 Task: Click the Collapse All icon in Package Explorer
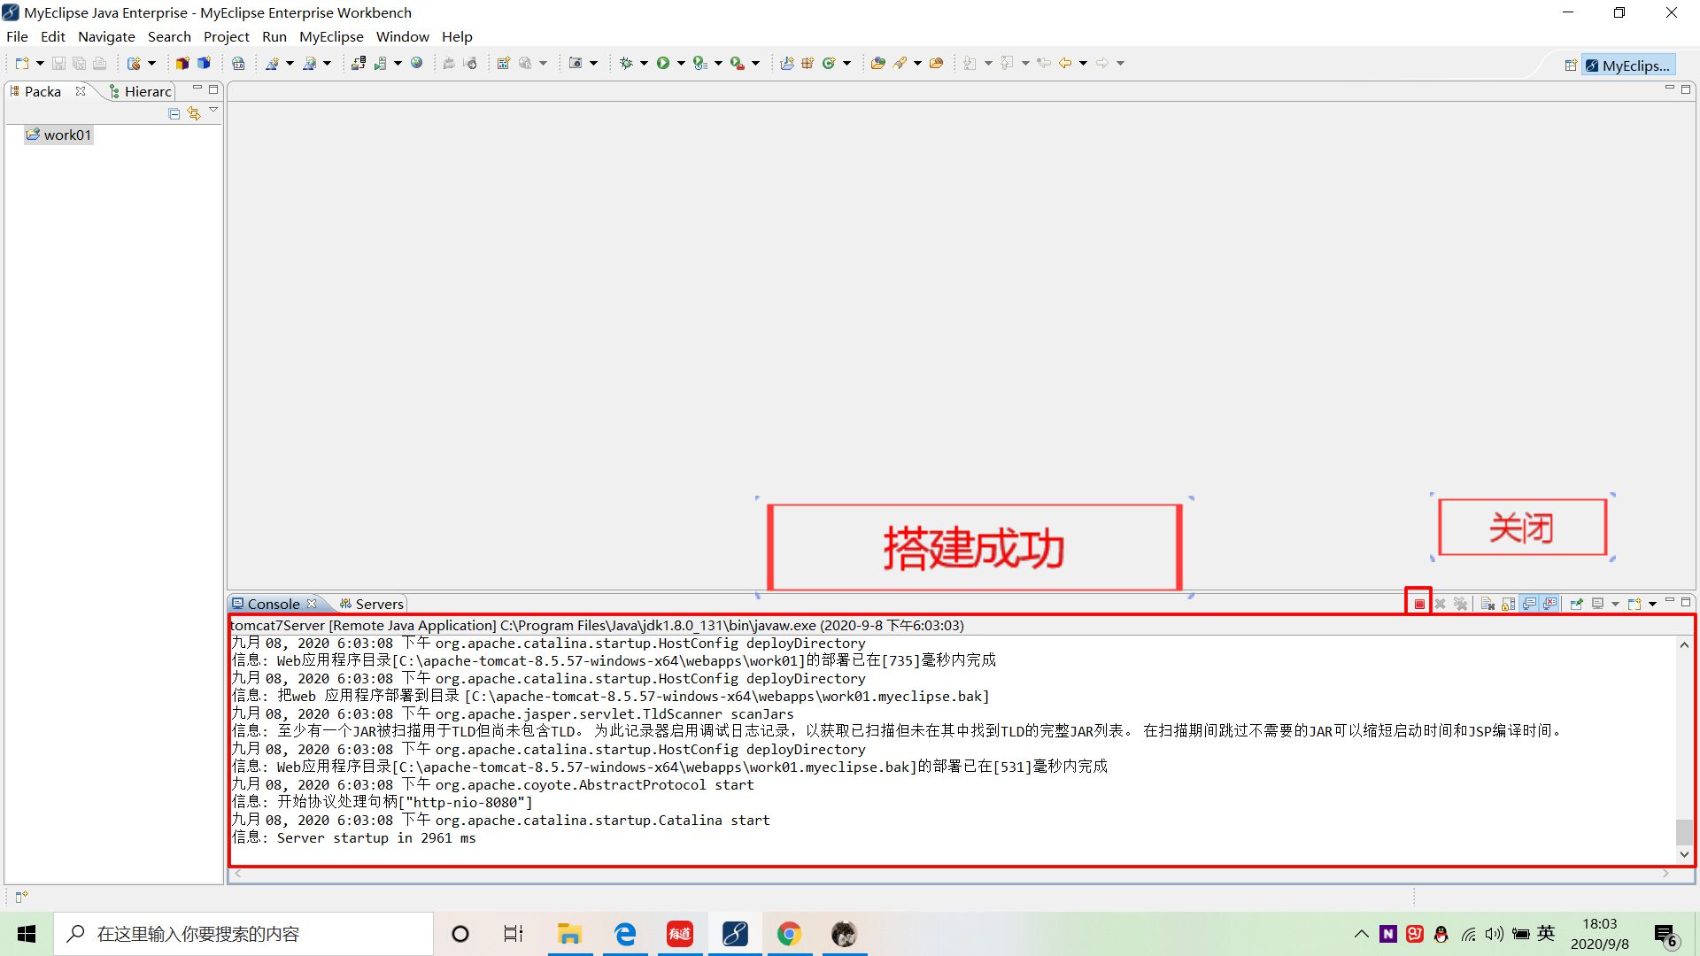tap(174, 113)
